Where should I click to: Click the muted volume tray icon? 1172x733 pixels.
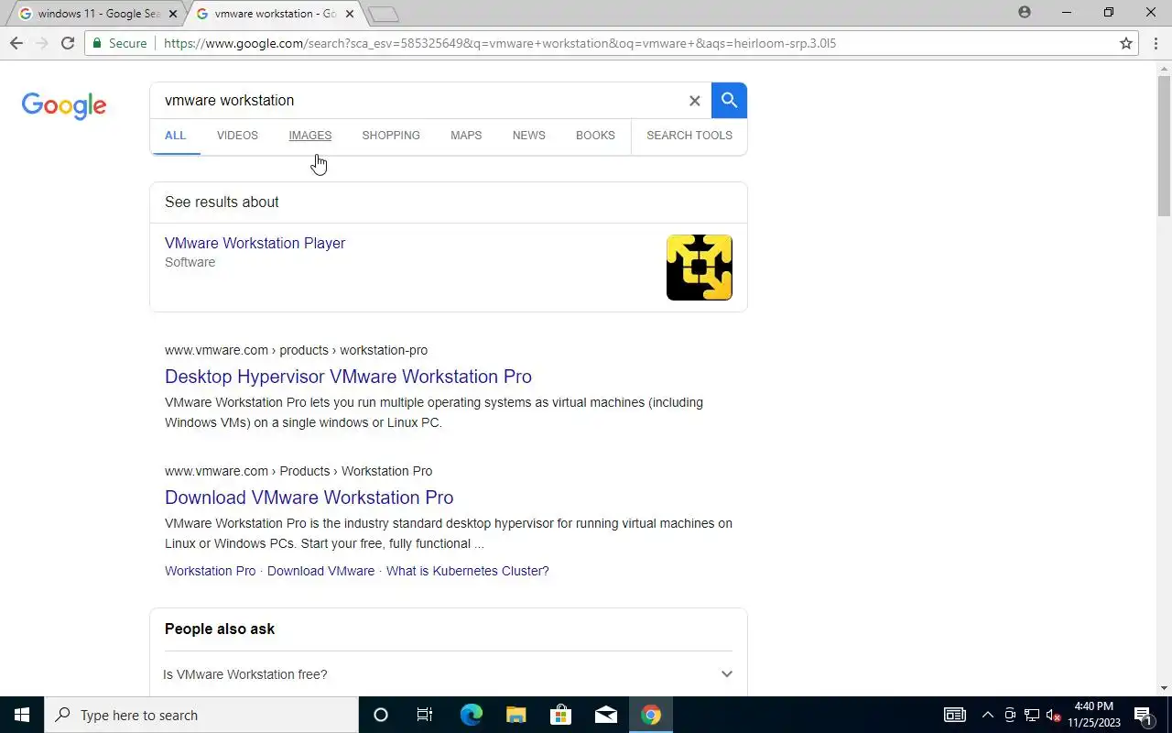(1054, 715)
